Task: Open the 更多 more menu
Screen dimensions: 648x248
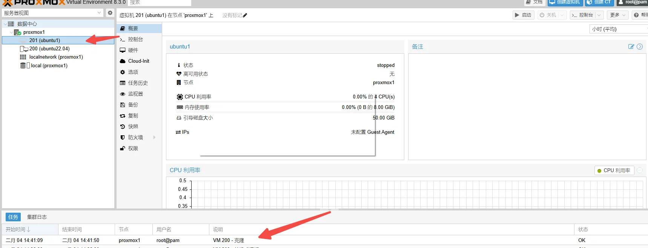Action: pyautogui.click(x=617, y=15)
